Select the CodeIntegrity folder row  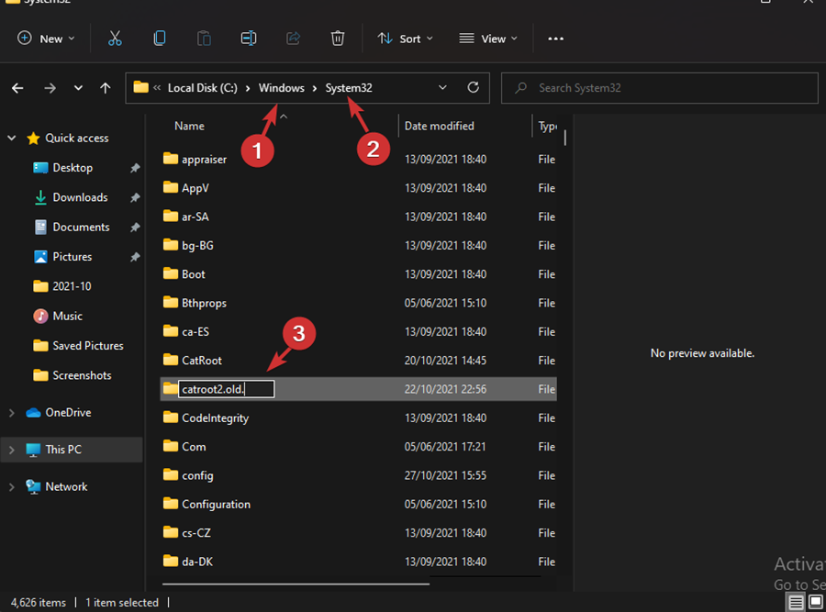coord(358,418)
